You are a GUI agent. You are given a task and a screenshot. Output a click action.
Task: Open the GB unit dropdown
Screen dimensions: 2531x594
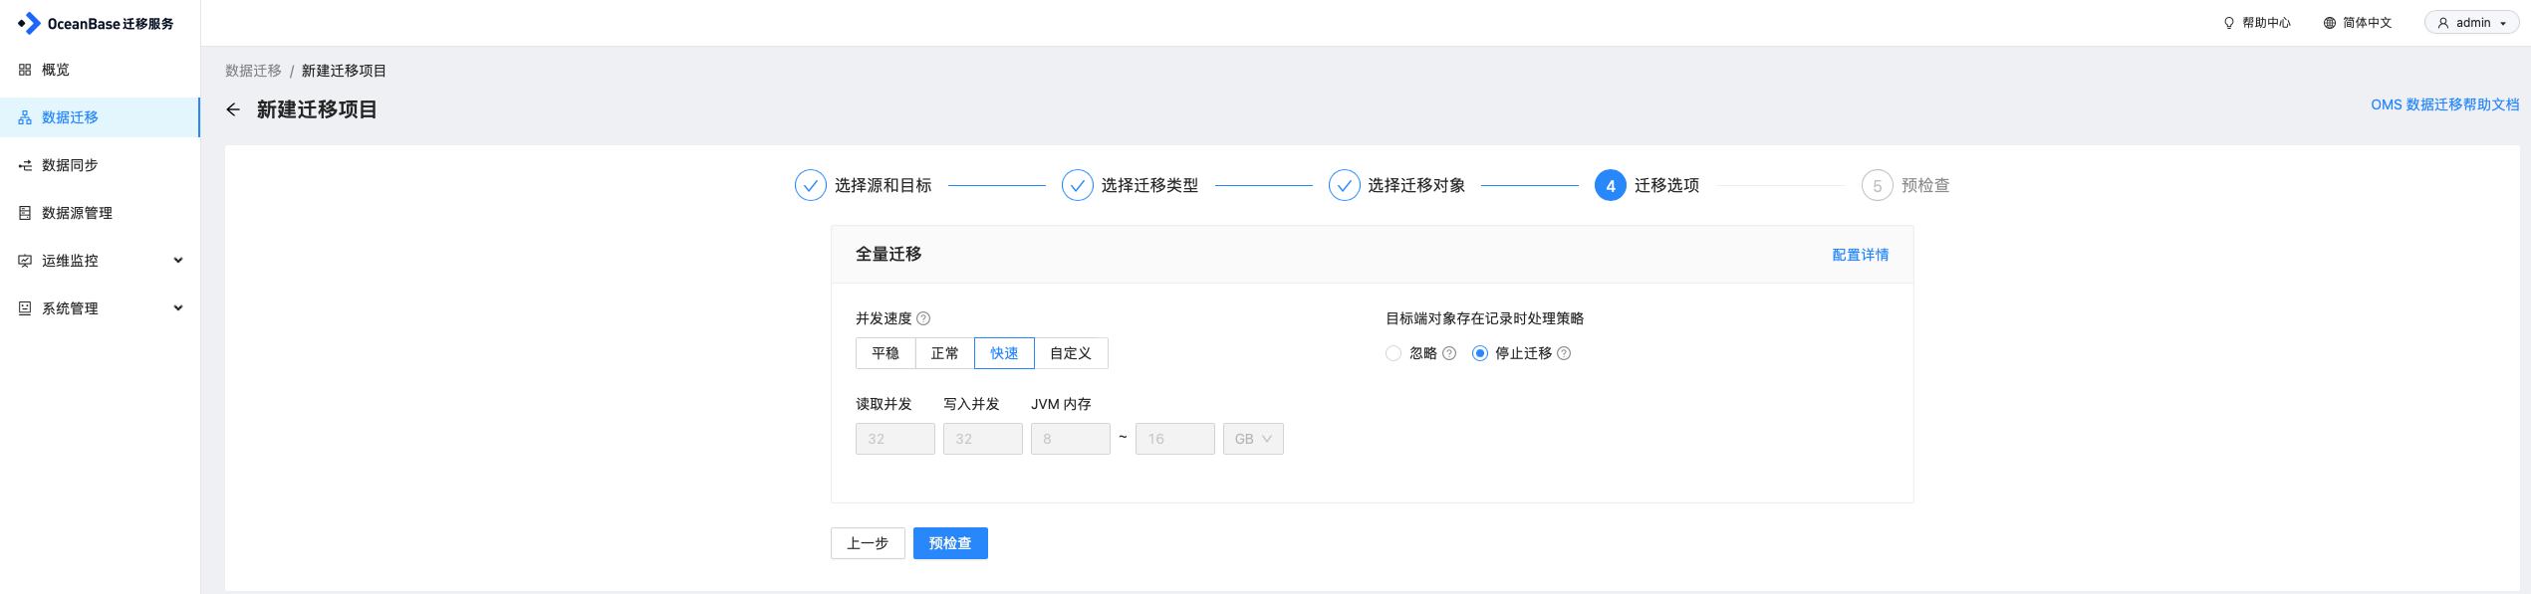(1253, 439)
